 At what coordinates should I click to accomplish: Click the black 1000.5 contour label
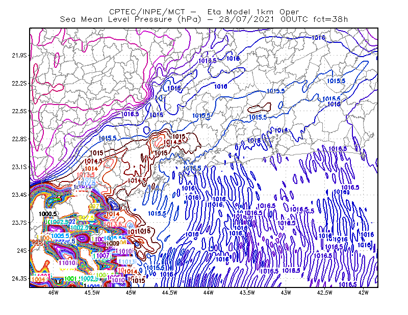(x=47, y=214)
